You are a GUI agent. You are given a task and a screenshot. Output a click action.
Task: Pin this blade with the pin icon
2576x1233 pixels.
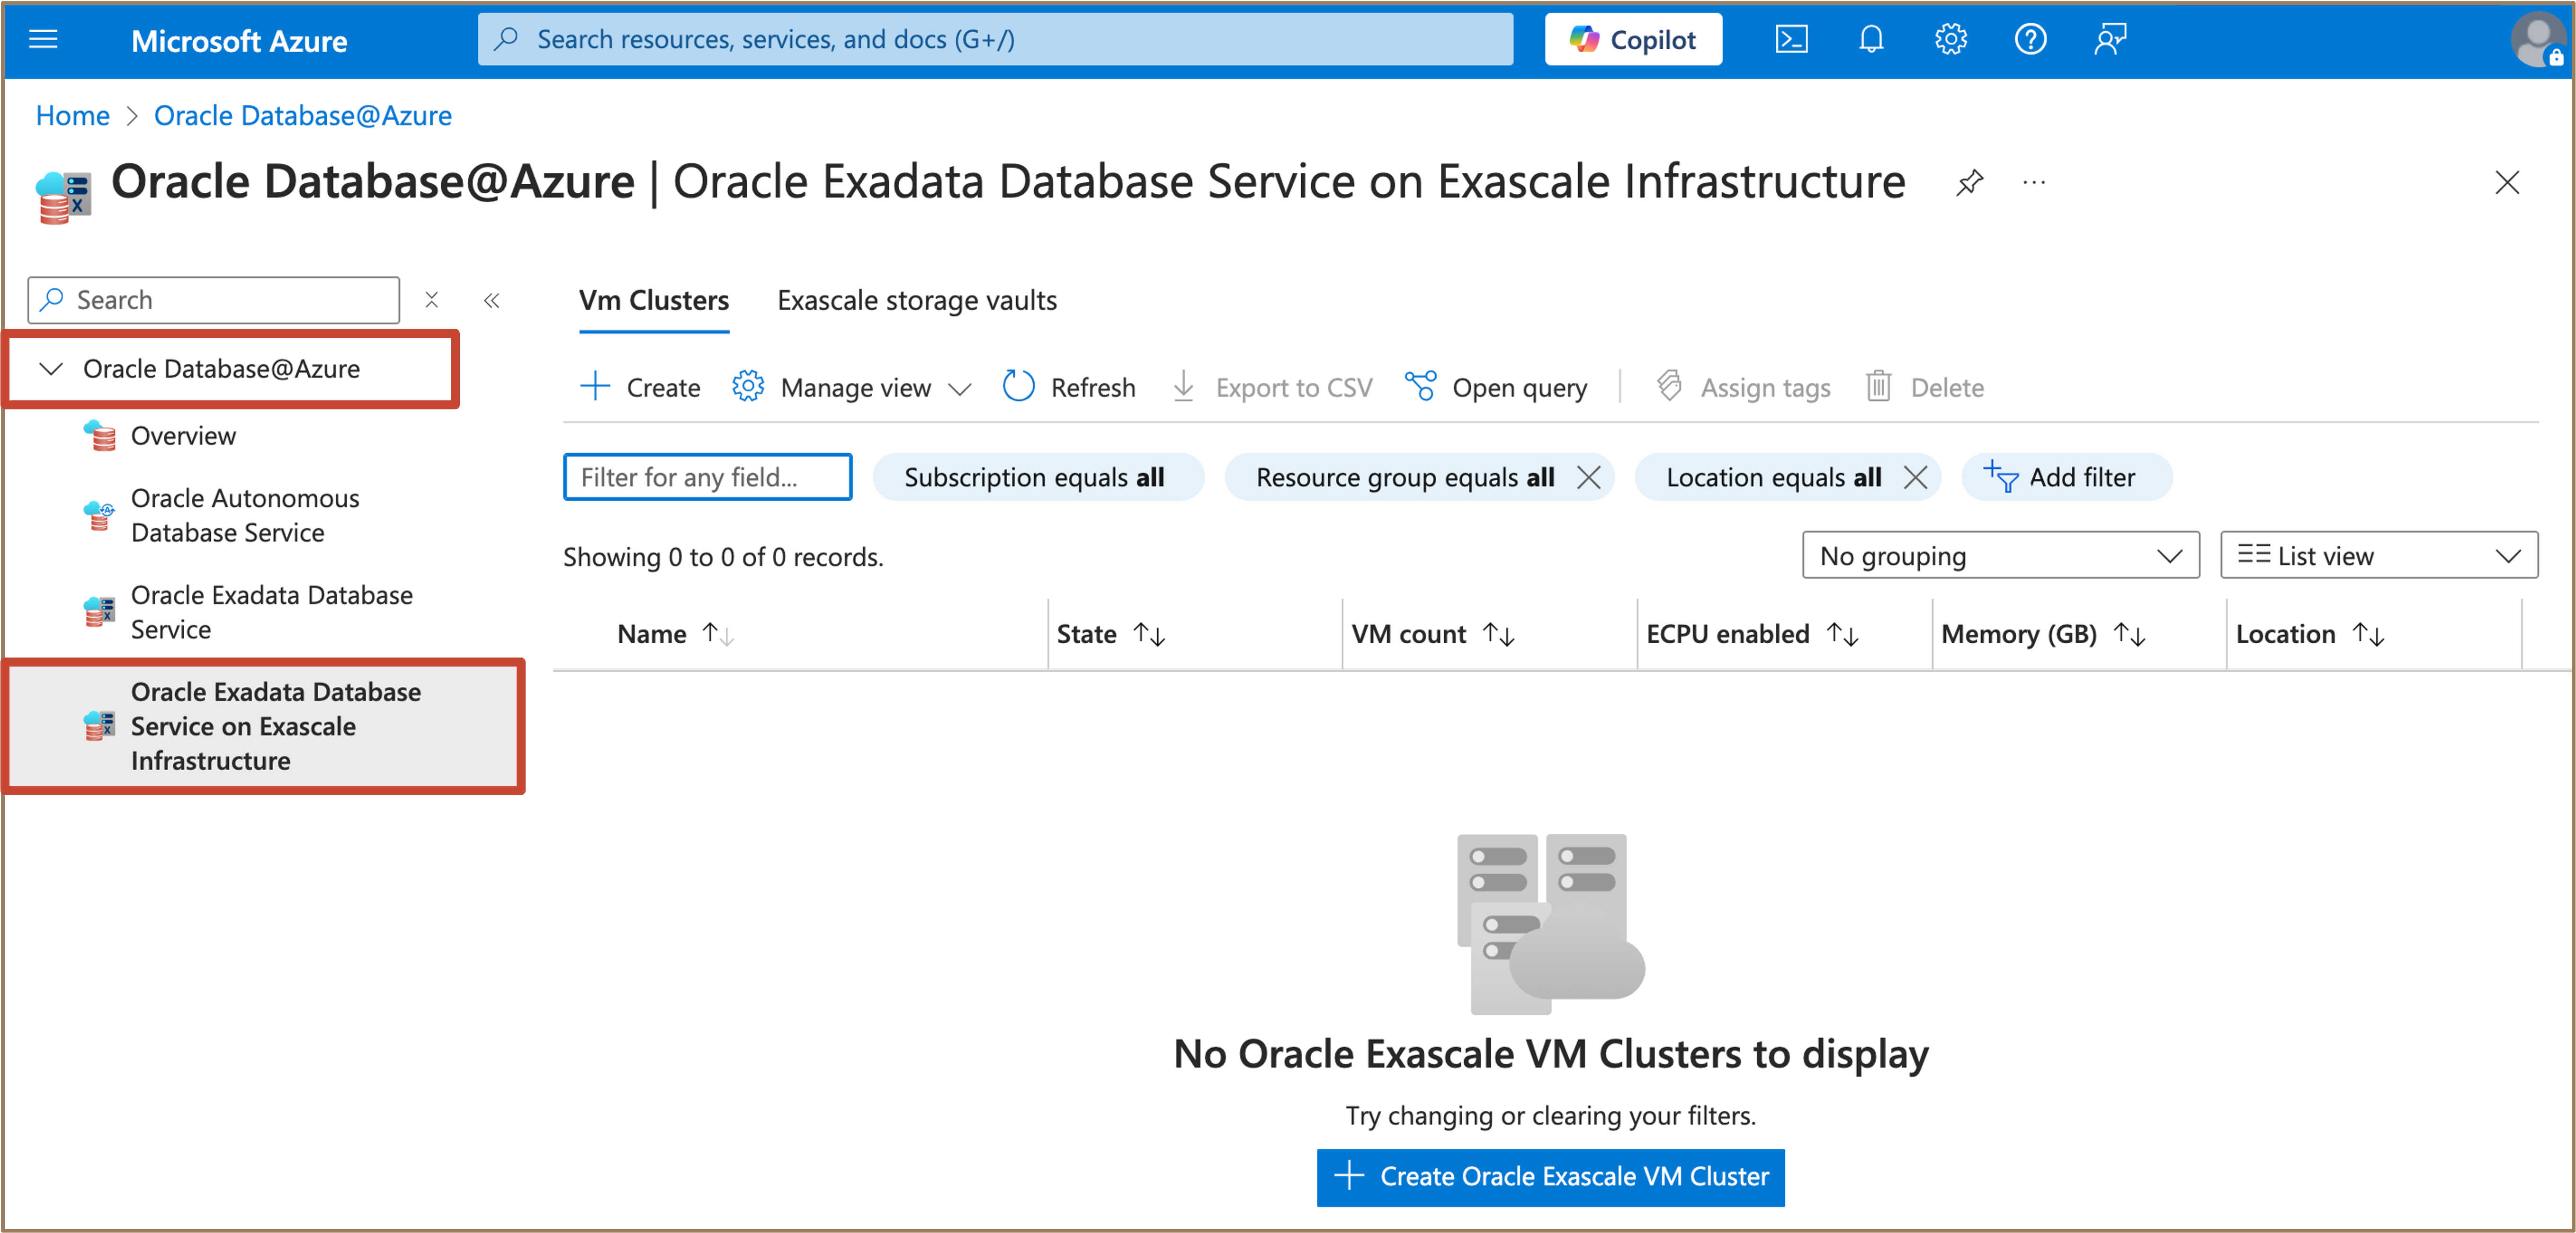1969,182
